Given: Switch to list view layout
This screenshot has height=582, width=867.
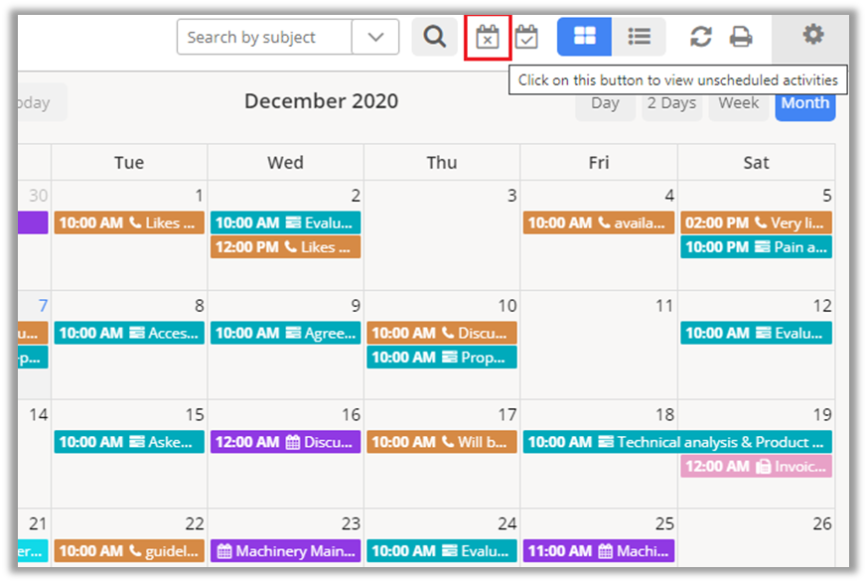Looking at the screenshot, I should tap(639, 37).
